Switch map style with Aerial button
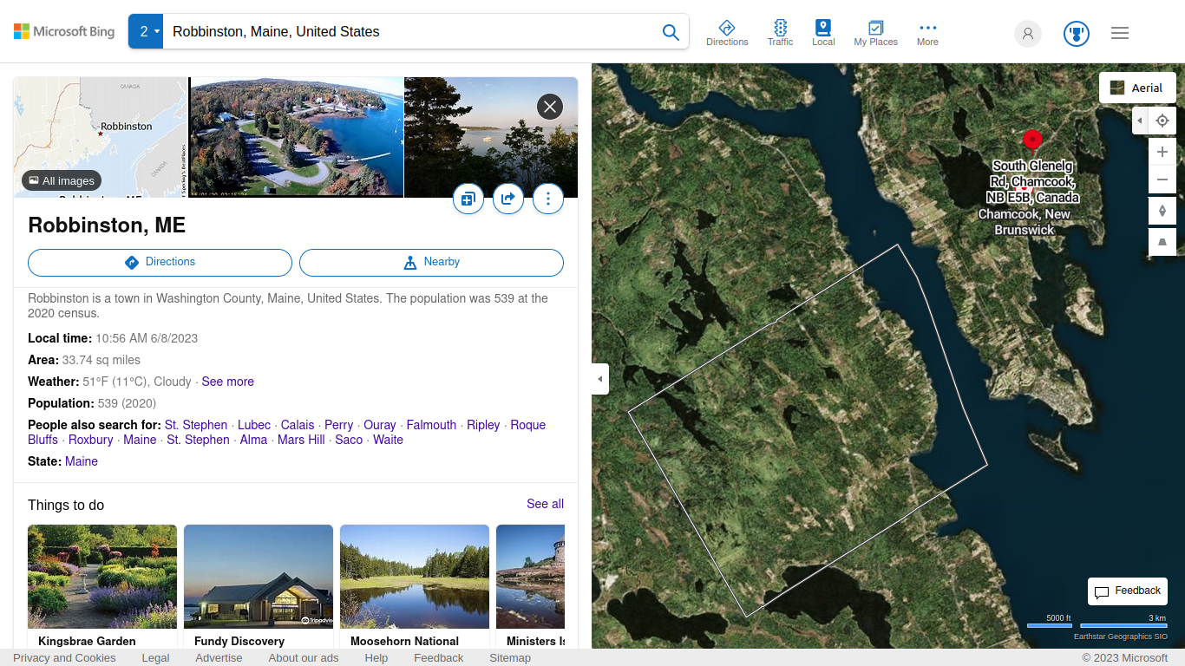Viewport: 1185px width, 666px height. [1137, 88]
